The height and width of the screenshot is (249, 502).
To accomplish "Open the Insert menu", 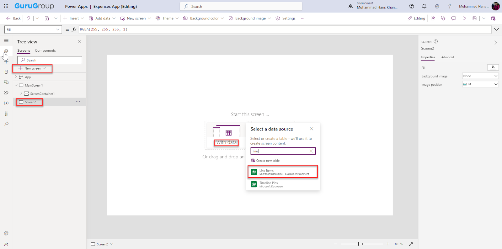I will 73,18.
